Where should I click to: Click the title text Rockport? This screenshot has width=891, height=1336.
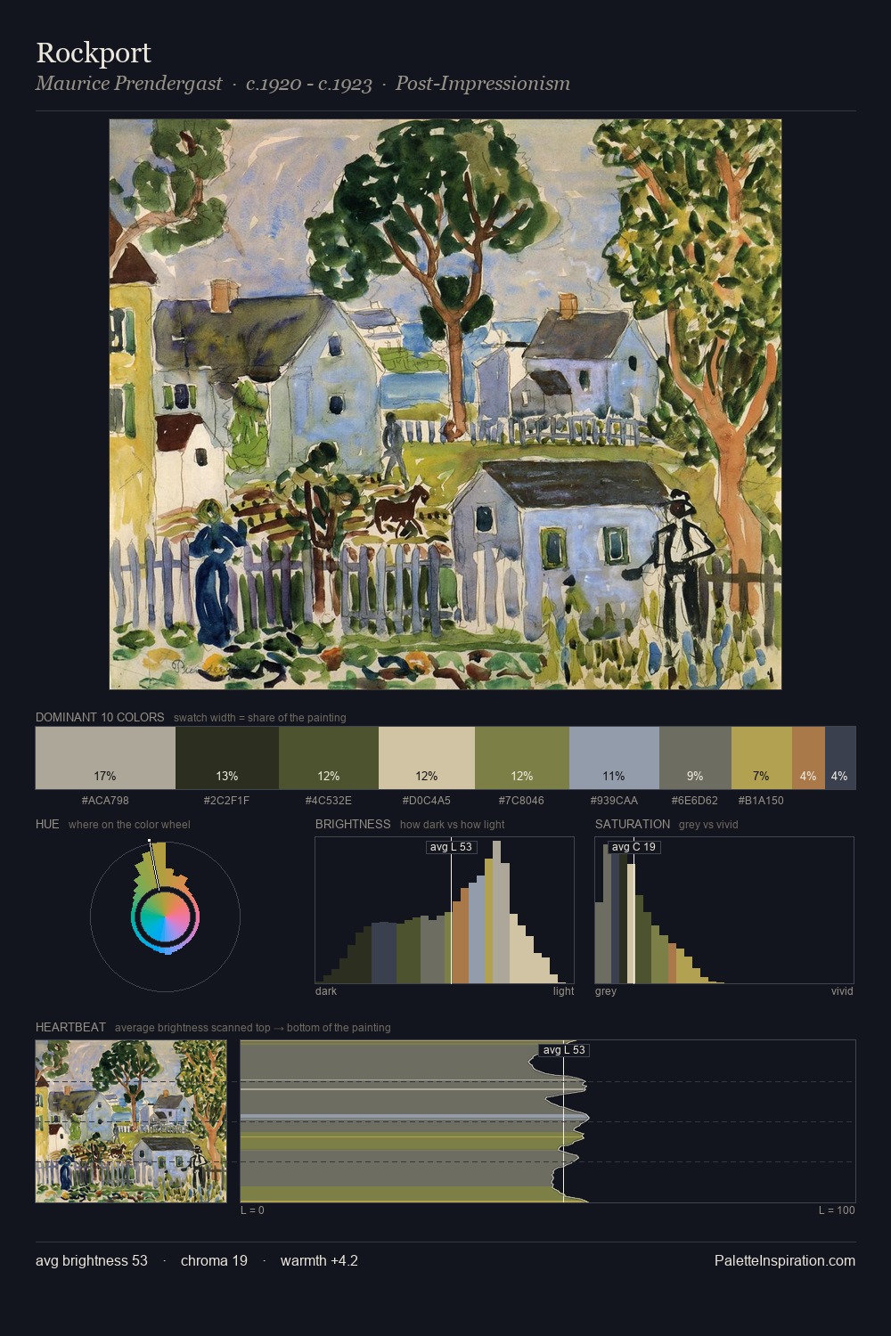[94, 53]
